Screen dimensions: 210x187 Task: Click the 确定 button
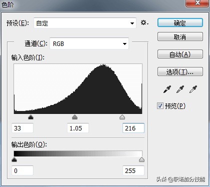[180, 23]
